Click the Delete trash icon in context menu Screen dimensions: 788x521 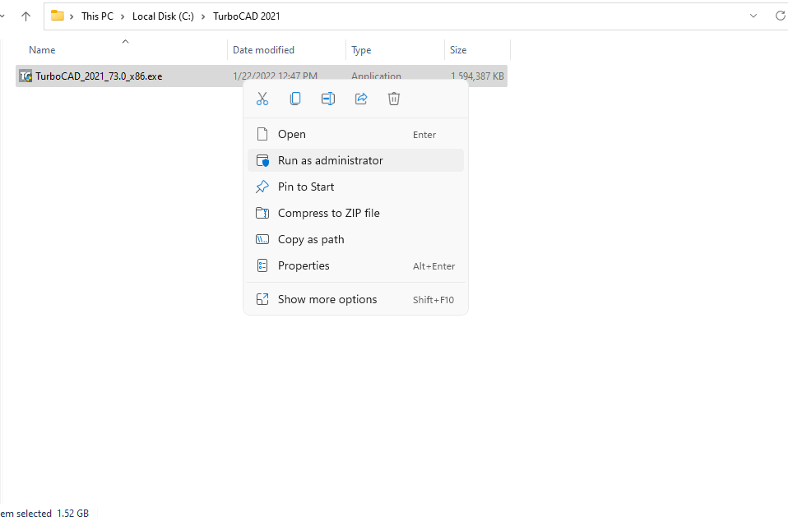point(394,99)
